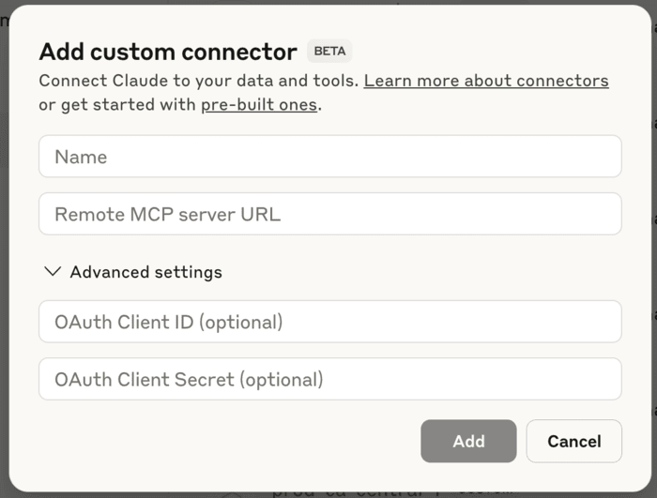Click into Remote MCP server URL field
Screen dimensions: 657x498
[x=329, y=214]
